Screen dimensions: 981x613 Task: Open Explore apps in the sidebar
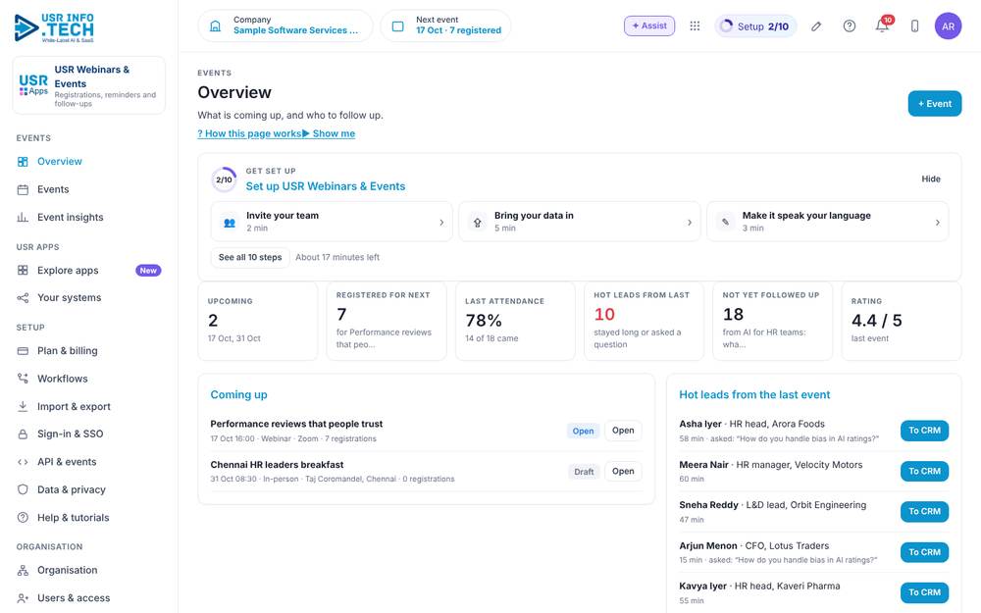[89, 271]
